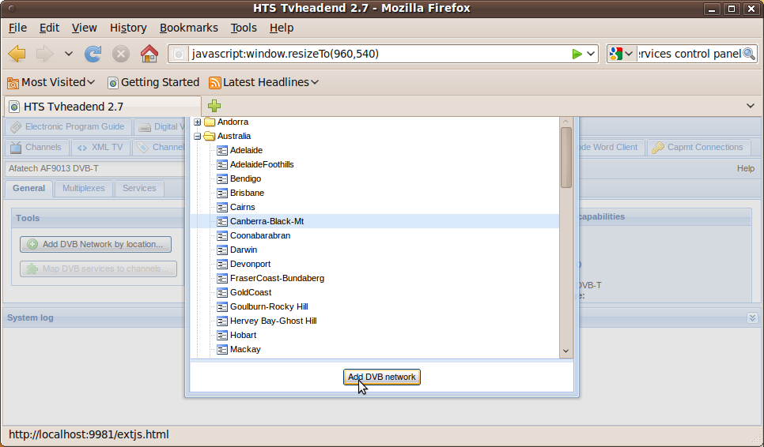Viewport: 764px width, 447px height.
Task: Click the Mackay location icon
Action: tap(222, 349)
